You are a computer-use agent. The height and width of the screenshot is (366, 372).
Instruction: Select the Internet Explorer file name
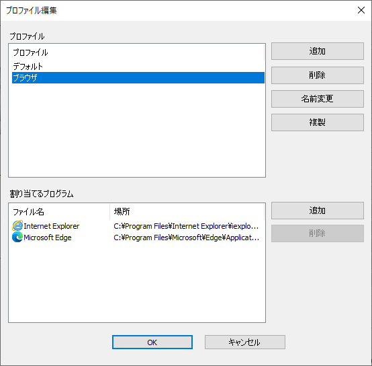pyautogui.click(x=51, y=226)
